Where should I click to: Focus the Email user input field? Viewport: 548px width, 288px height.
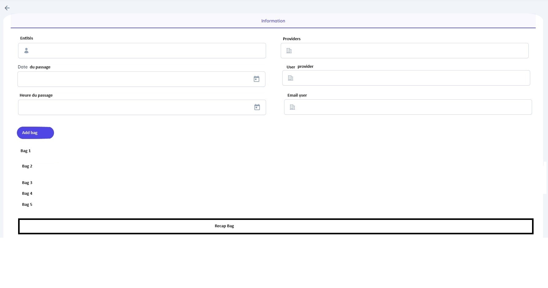pos(411,107)
